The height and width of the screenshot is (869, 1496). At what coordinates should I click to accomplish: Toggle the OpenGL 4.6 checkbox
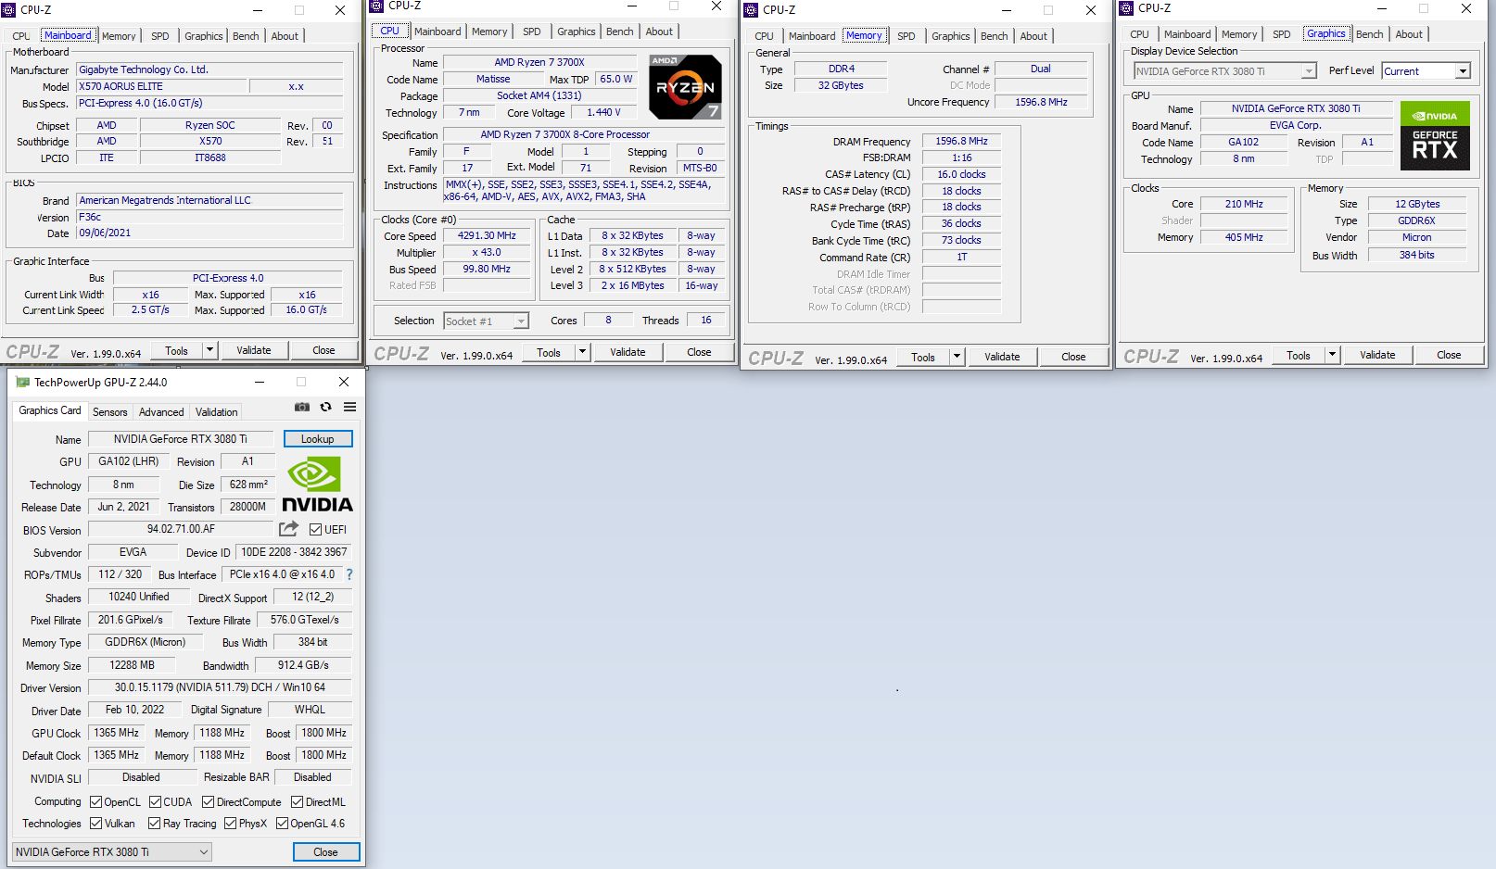(283, 824)
